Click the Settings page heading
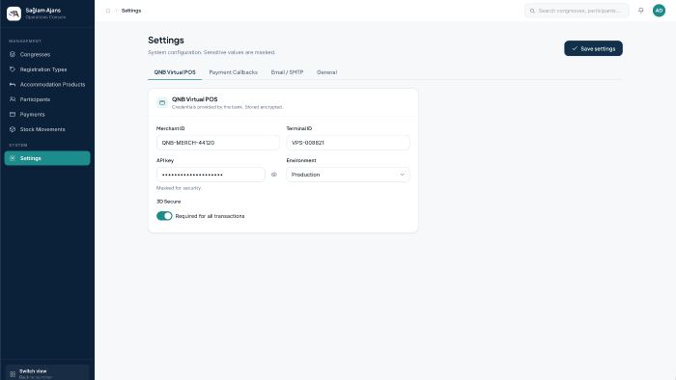This screenshot has width=676, height=380. (166, 40)
